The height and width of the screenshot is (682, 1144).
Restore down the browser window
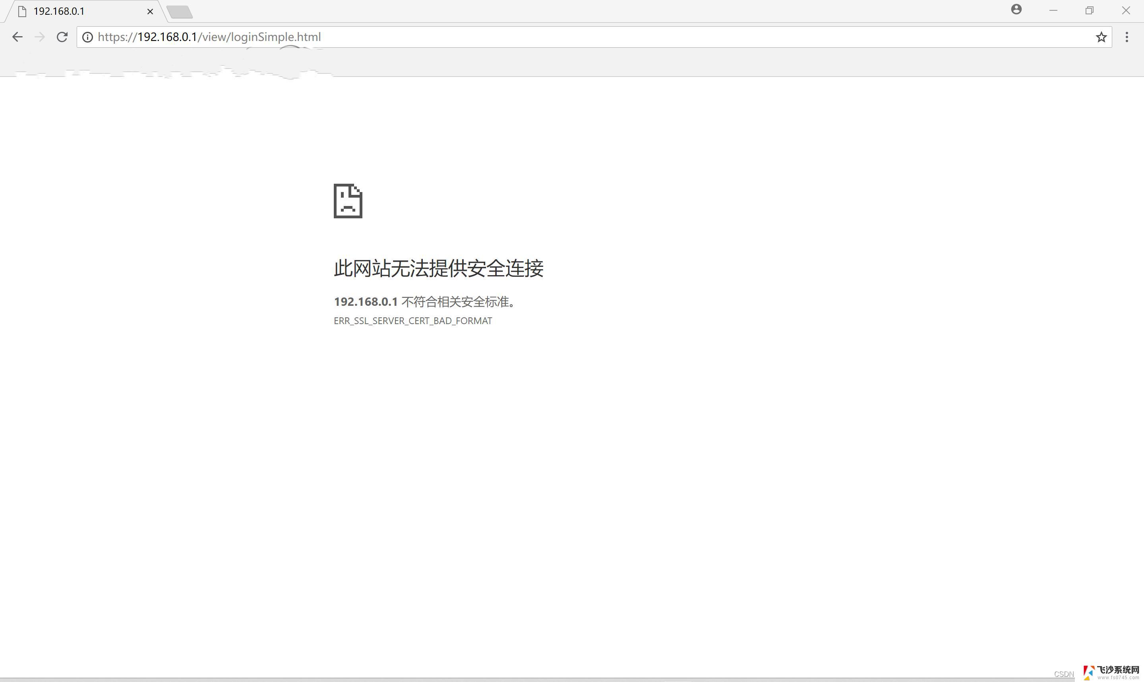click(x=1090, y=10)
